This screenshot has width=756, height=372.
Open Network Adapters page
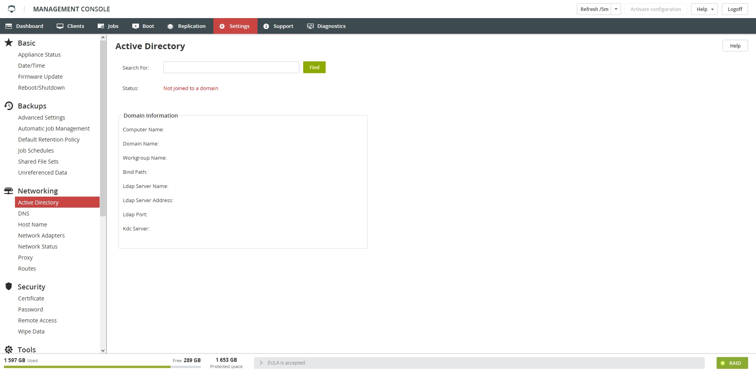click(x=41, y=236)
